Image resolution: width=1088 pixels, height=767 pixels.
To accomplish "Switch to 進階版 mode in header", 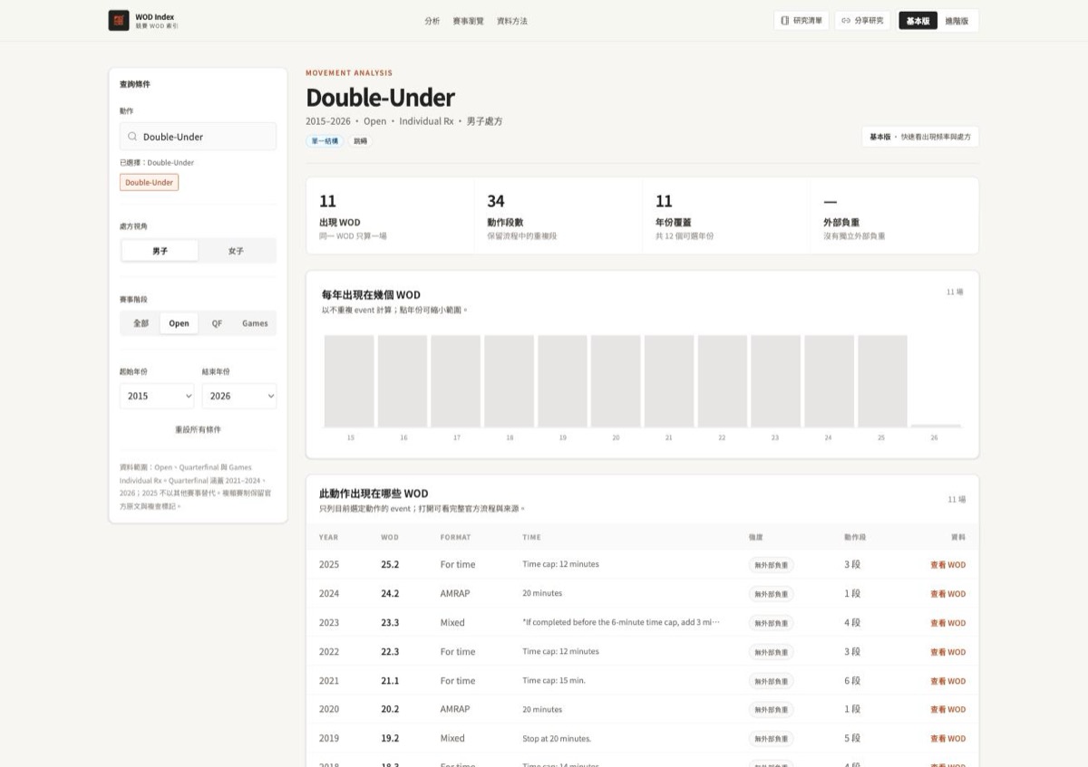I will pos(957,21).
